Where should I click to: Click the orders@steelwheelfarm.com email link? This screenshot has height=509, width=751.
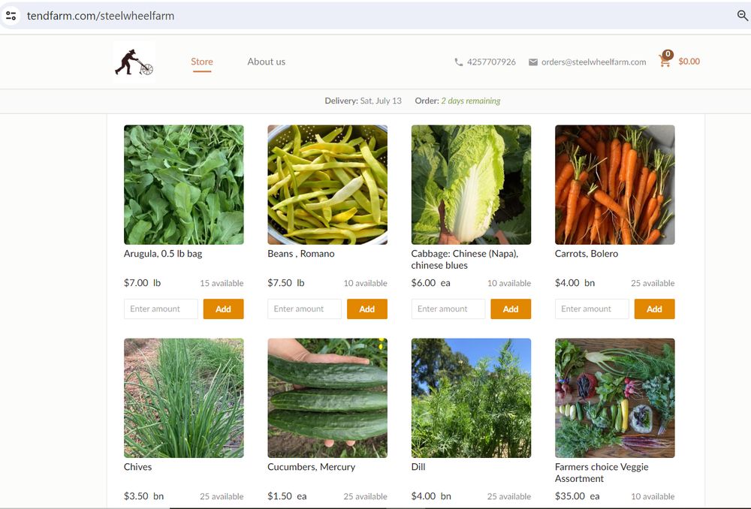(594, 62)
